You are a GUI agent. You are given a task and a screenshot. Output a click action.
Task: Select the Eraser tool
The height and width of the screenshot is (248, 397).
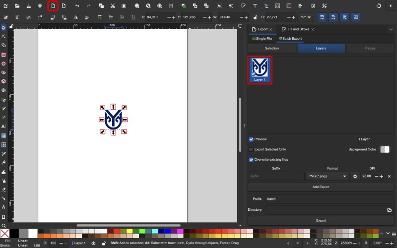pos(3,189)
